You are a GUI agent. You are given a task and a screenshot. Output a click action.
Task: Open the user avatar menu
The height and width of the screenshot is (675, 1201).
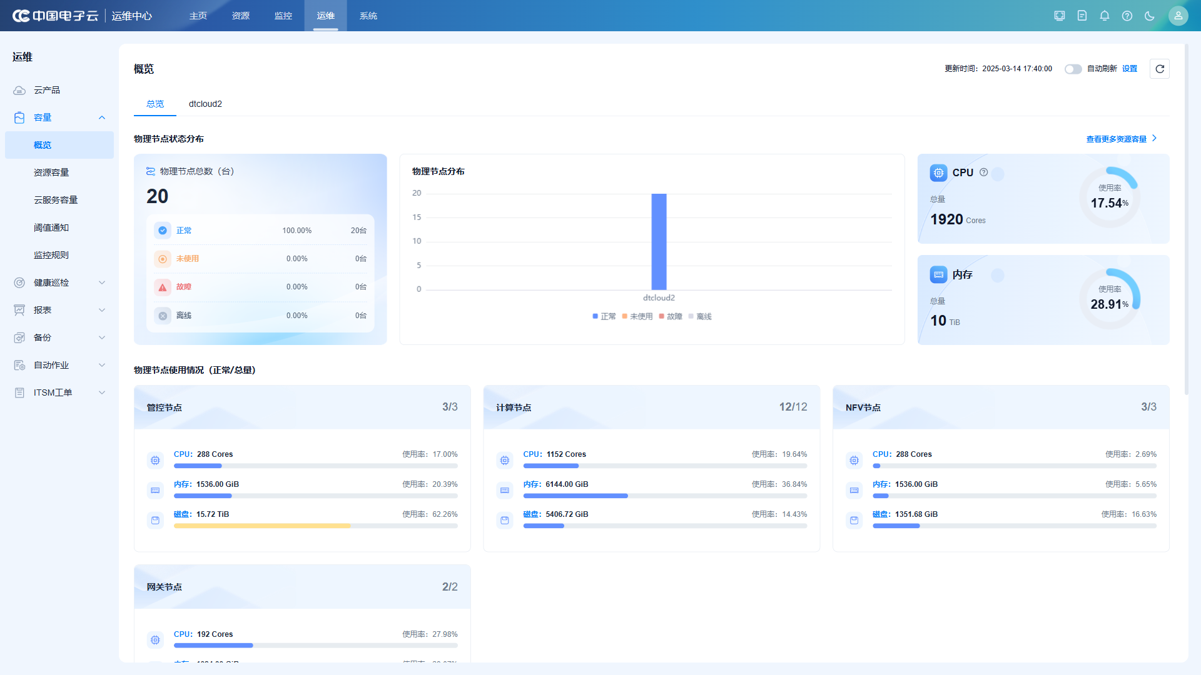click(1178, 16)
